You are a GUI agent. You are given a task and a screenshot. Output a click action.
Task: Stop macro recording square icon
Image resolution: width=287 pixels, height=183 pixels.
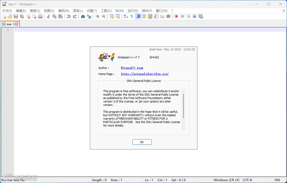coord(183,16)
